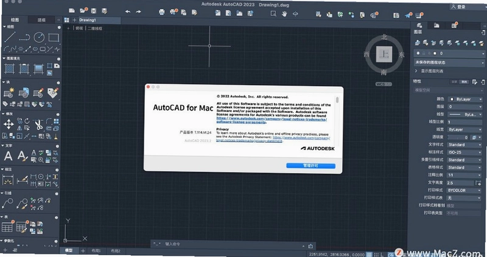The width and height of the screenshot is (487, 257).
Task: Toggle grid display in status bar
Action: click(x=370, y=254)
